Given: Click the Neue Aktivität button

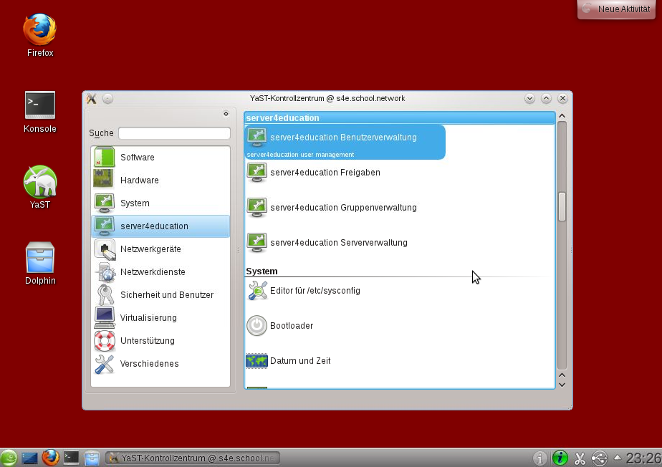Looking at the screenshot, I should [x=616, y=9].
